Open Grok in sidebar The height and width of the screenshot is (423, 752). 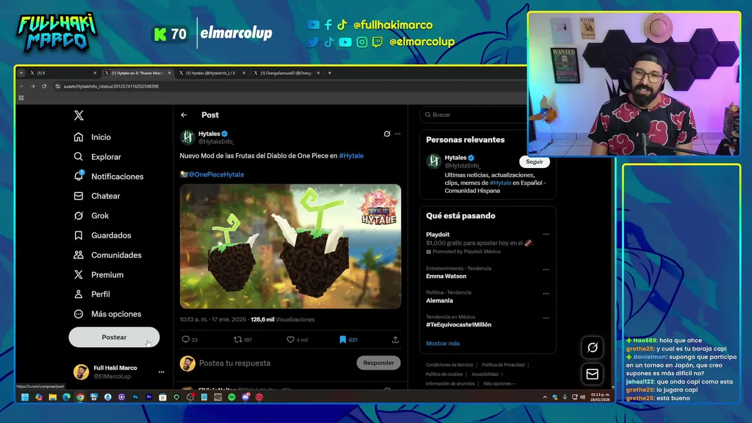click(x=91, y=216)
